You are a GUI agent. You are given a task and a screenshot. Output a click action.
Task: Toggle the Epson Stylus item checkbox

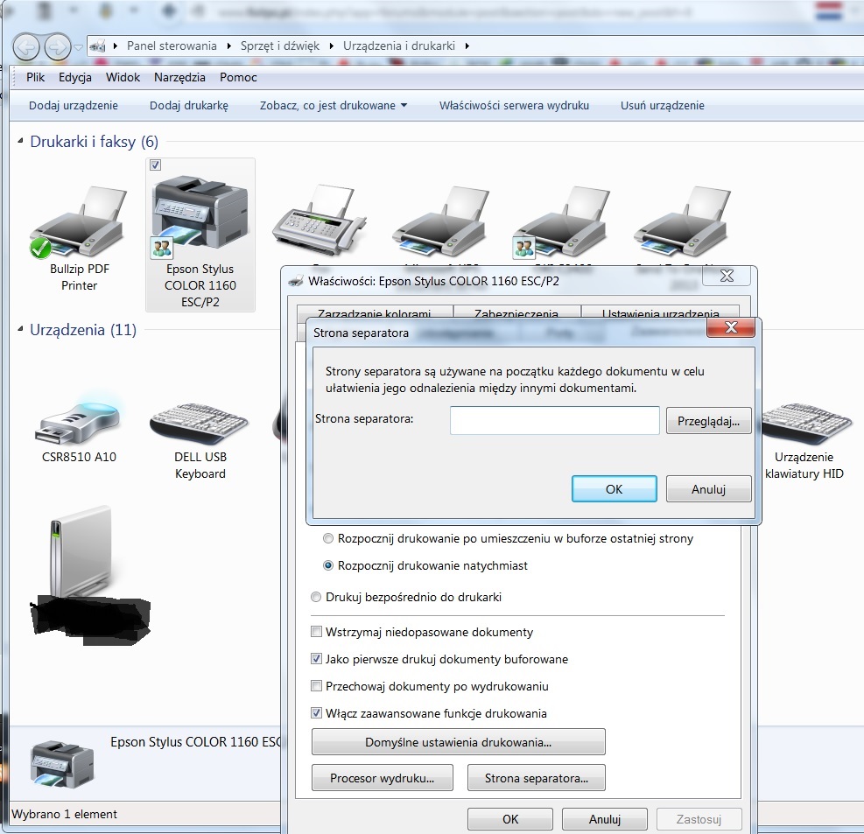tap(156, 165)
